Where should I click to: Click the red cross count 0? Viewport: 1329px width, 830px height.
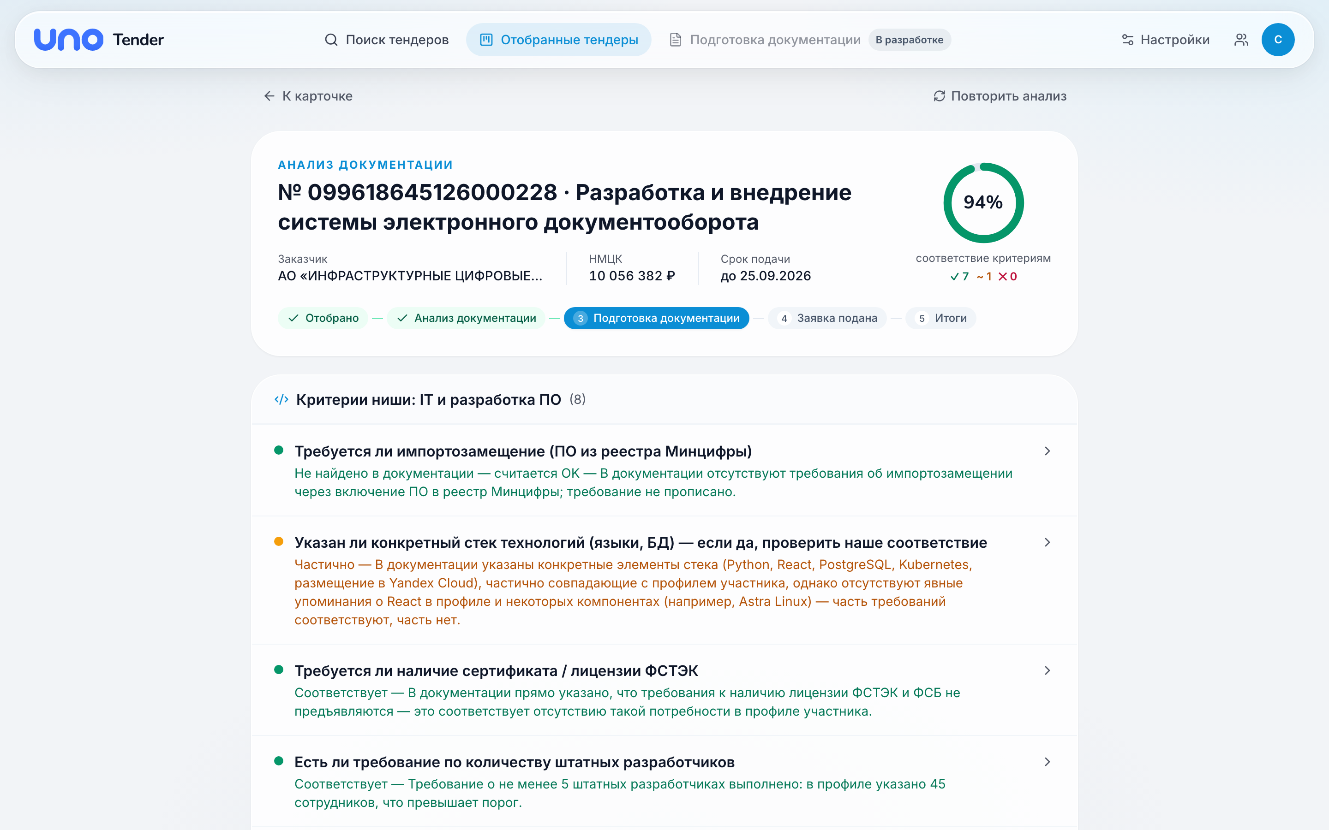(1008, 277)
